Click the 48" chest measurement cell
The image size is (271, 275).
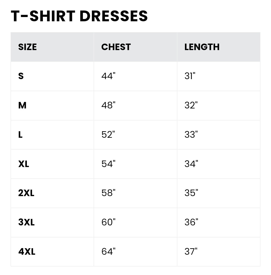[108, 105]
